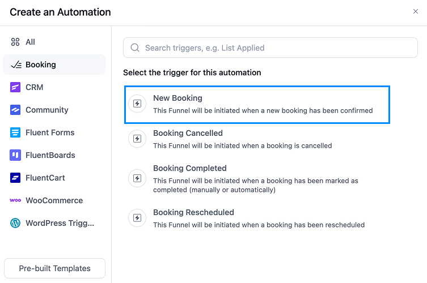
Task: Click lightning icon beside Booking Rescheduled
Action: tap(137, 218)
